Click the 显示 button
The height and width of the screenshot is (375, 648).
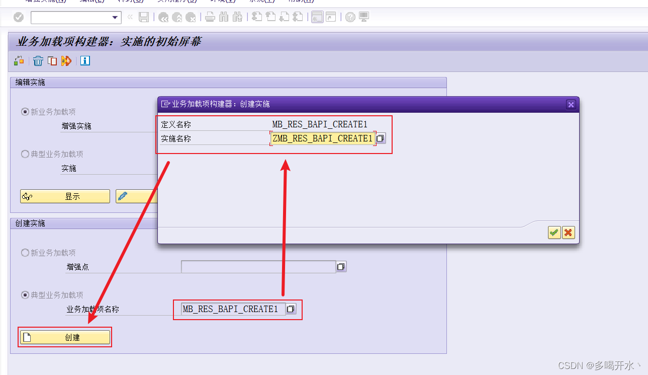[x=64, y=196]
